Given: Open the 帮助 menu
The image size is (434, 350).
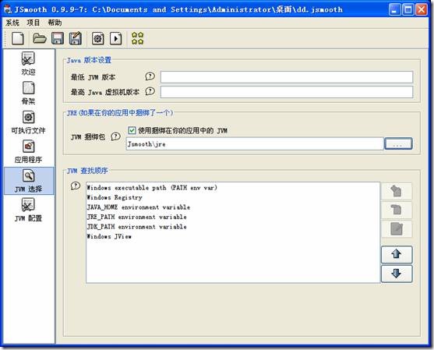Looking at the screenshot, I should 55,23.
